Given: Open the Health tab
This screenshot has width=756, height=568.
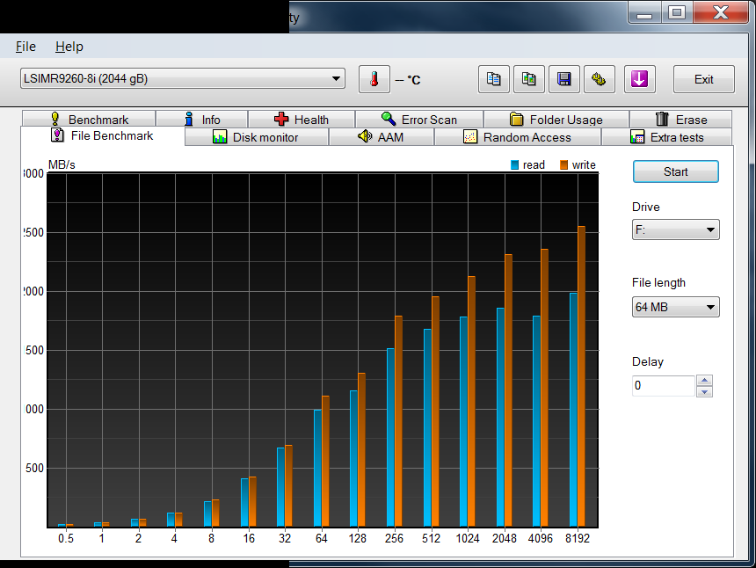Looking at the screenshot, I should point(302,120).
